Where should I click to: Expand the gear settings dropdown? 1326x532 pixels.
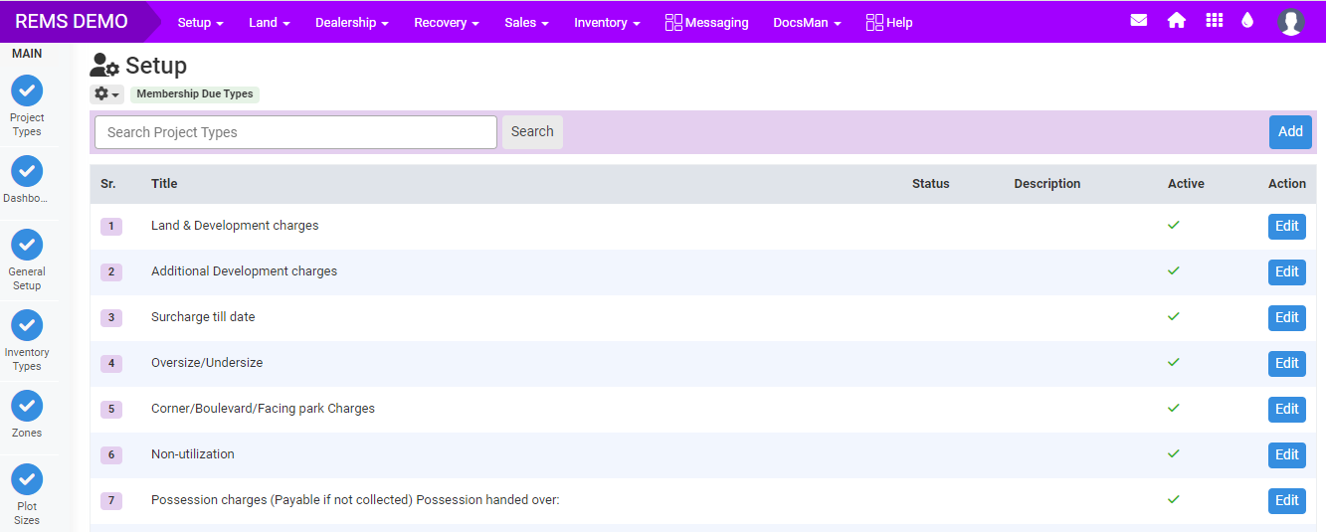(106, 94)
